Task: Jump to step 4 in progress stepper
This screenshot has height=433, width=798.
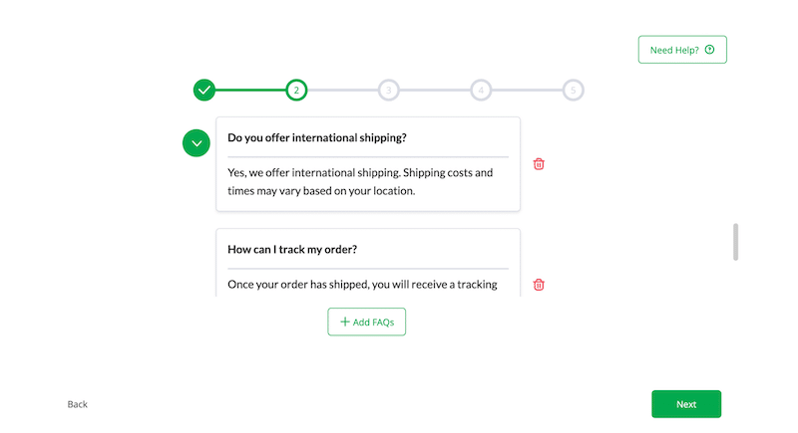Action: click(481, 91)
